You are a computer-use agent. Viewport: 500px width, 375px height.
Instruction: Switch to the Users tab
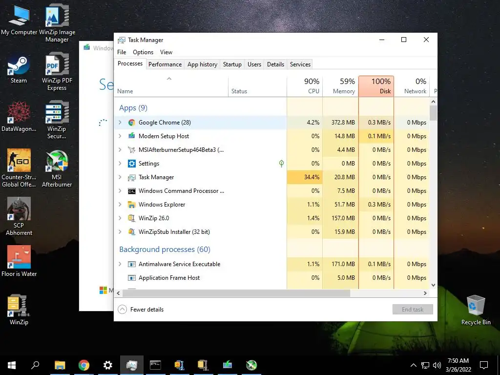click(x=254, y=64)
